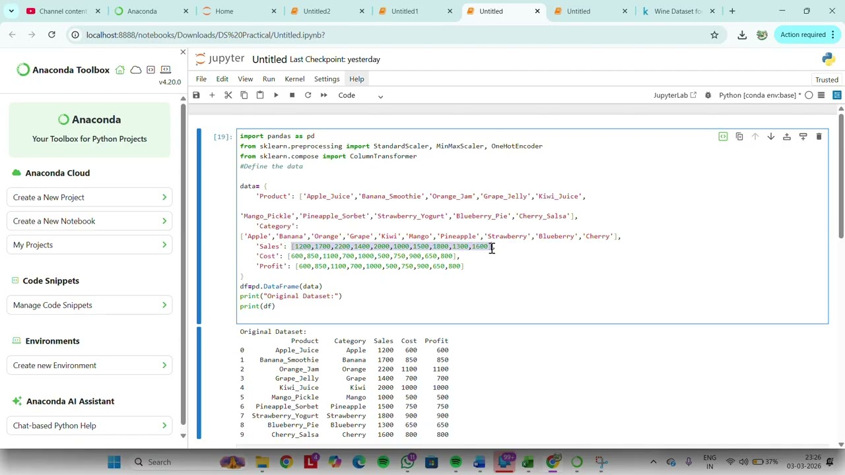The width and height of the screenshot is (845, 475).
Task: Open the cell type dropdown showing Code
Action: pos(360,96)
